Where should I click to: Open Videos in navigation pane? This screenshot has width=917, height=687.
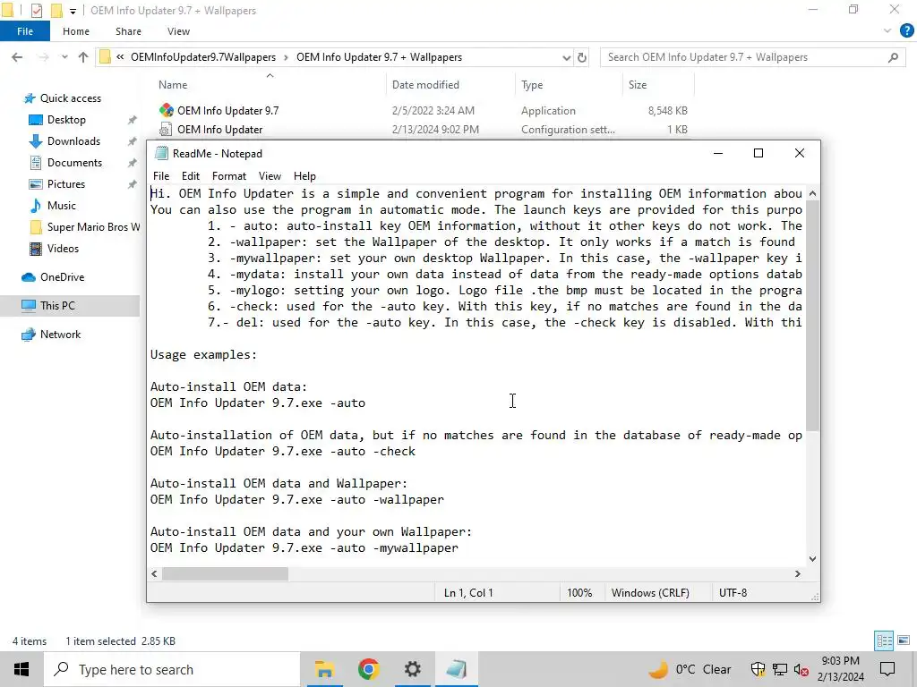[63, 249]
